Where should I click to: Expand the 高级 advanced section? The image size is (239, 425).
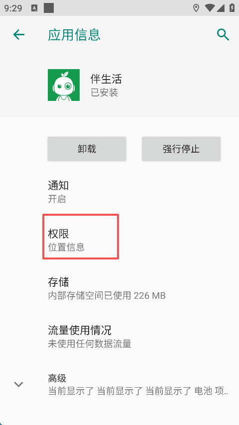119,384
